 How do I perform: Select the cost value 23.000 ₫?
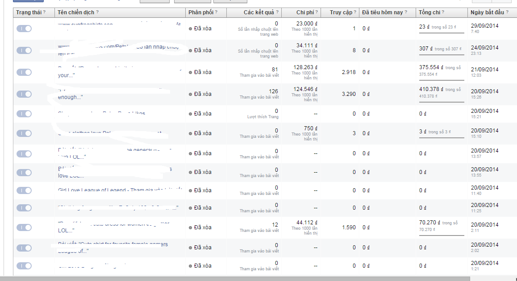[x=307, y=23]
